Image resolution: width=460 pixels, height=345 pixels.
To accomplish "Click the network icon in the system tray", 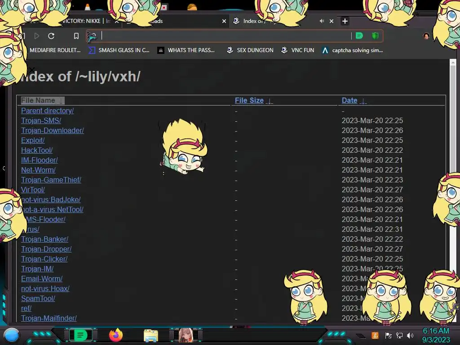I will click(x=399, y=336).
